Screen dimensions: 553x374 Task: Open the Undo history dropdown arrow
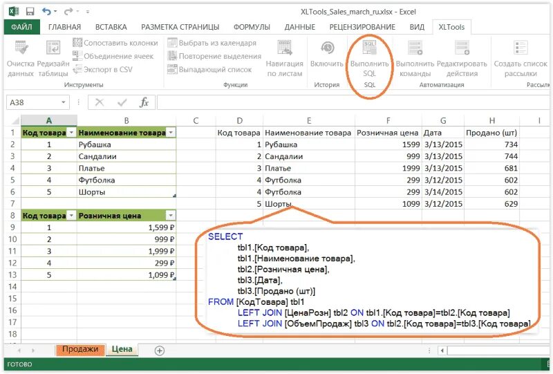click(56, 12)
